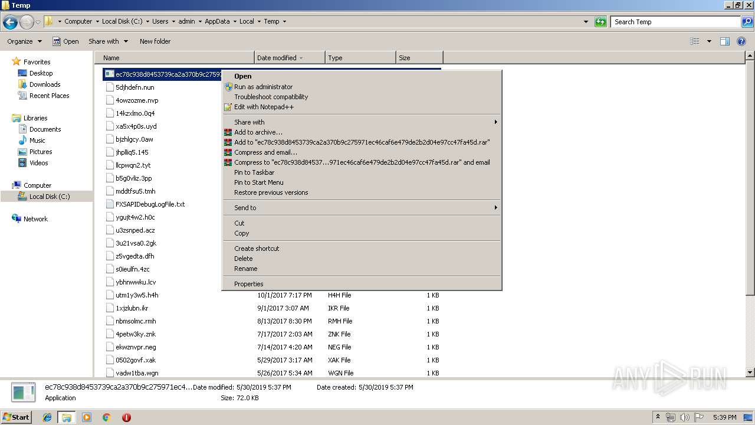
Task: Choose Run as administrator
Action: [362, 87]
